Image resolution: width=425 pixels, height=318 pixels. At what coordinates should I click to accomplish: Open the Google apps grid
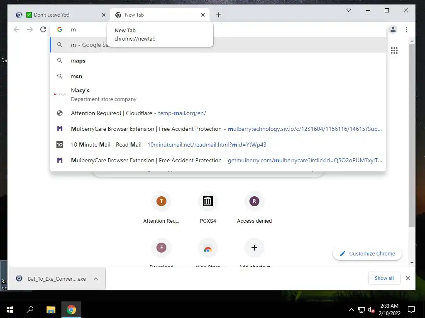pyautogui.click(x=394, y=51)
